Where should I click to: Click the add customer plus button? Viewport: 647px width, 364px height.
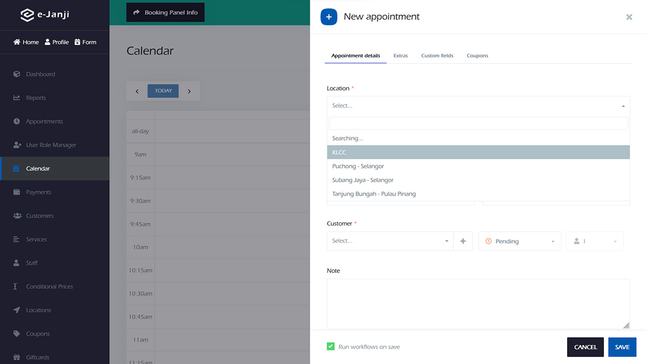click(463, 241)
